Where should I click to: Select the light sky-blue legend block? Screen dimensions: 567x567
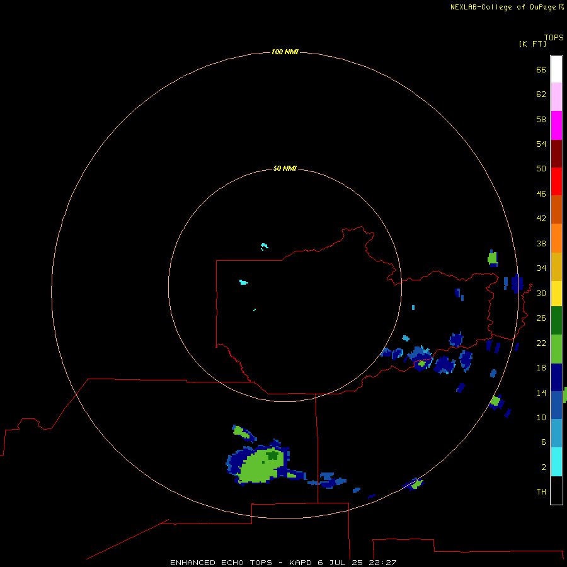(x=556, y=433)
